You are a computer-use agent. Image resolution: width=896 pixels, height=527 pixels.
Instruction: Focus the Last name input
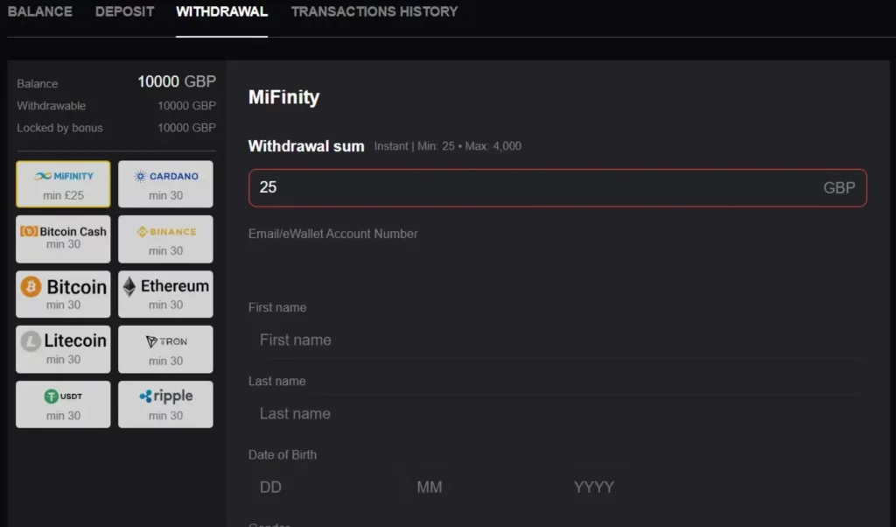557,414
